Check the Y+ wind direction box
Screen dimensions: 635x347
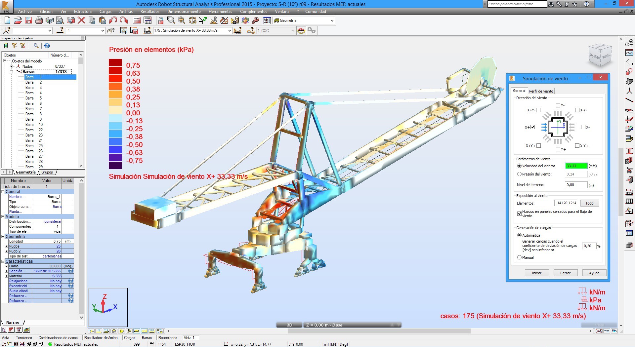tap(558, 149)
